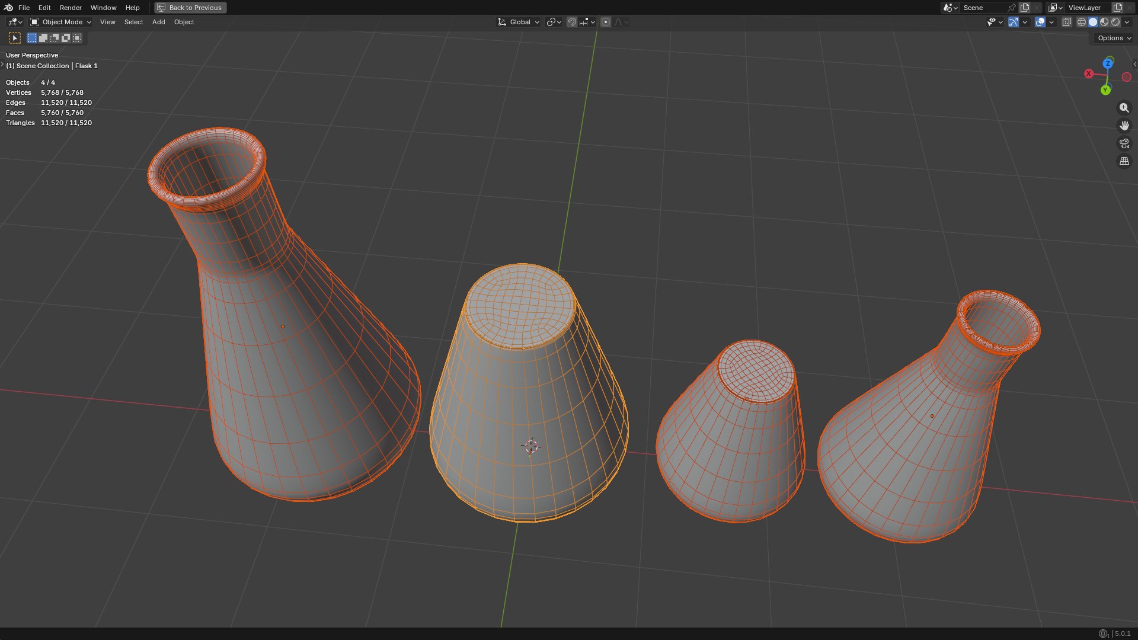Click the Back to Previous button
This screenshot has height=640, width=1138.
pyautogui.click(x=190, y=8)
